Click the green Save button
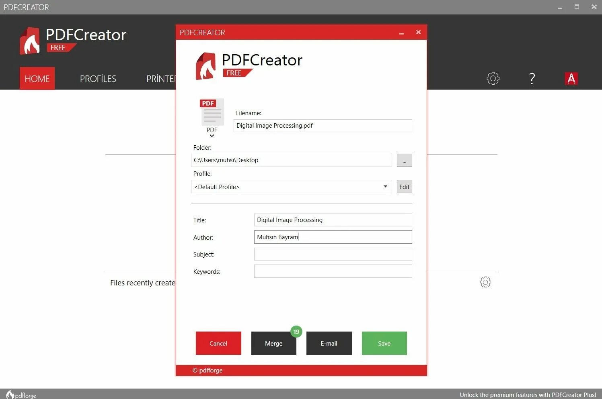 [x=384, y=343]
